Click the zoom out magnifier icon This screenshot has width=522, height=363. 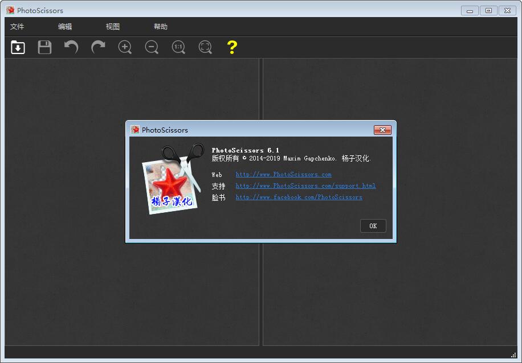(x=152, y=47)
